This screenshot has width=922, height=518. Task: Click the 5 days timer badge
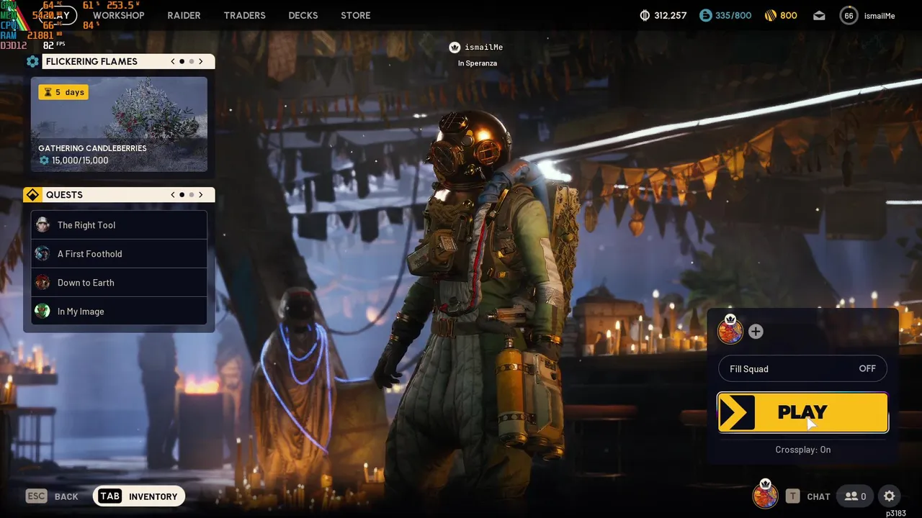[63, 92]
